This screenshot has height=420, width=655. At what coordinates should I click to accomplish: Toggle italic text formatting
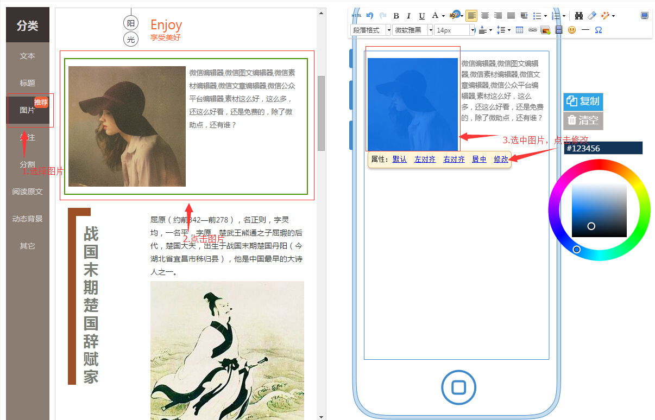(x=408, y=16)
